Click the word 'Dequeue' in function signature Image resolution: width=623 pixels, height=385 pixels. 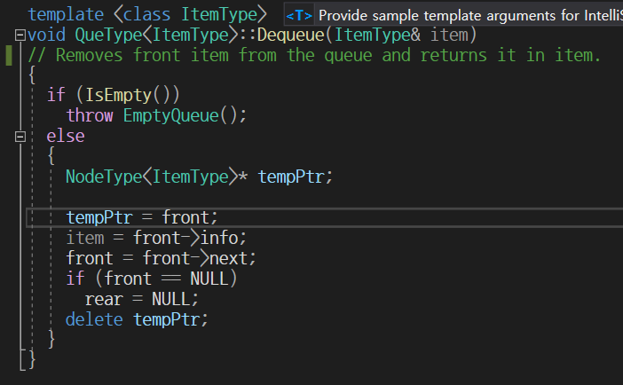point(290,35)
